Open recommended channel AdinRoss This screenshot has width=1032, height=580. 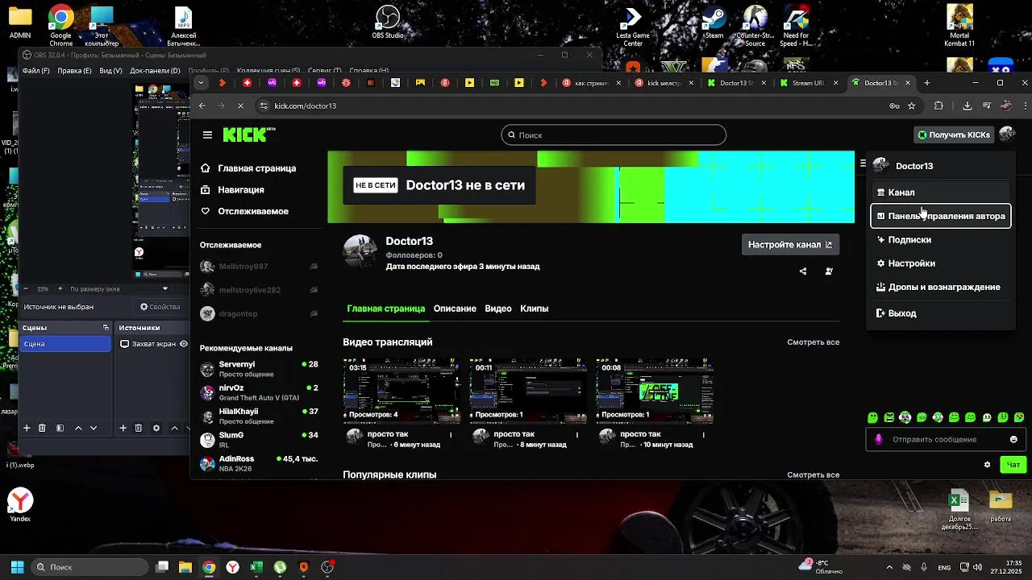click(259, 463)
